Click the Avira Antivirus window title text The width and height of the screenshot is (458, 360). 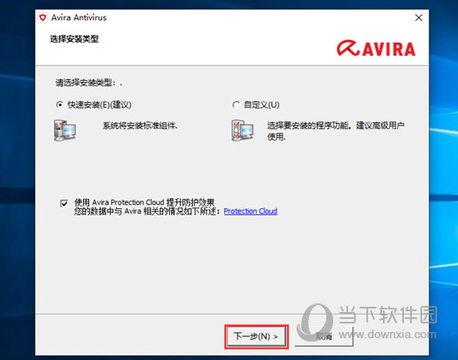[x=79, y=17]
